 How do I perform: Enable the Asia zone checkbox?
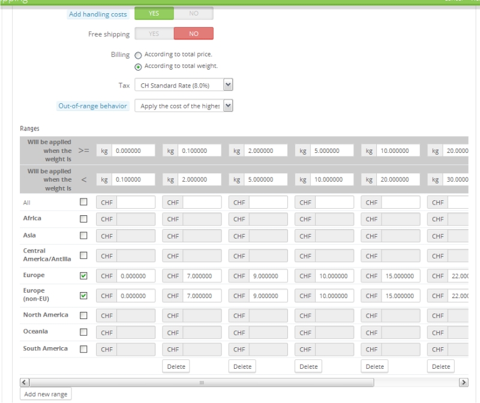[83, 236]
